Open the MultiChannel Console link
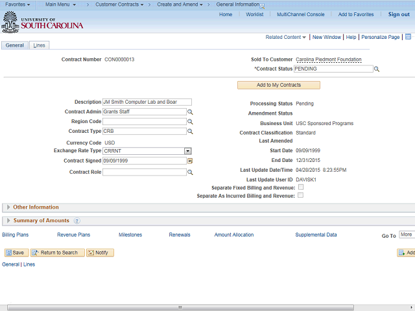This screenshot has height=311, width=415. (x=301, y=14)
